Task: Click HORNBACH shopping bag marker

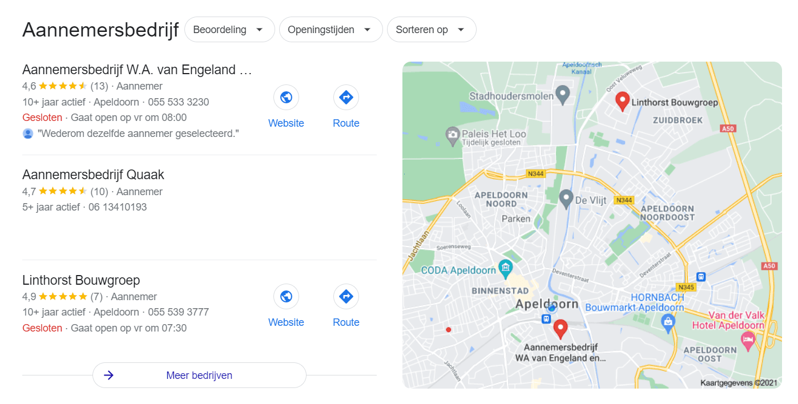Action: pyautogui.click(x=668, y=323)
